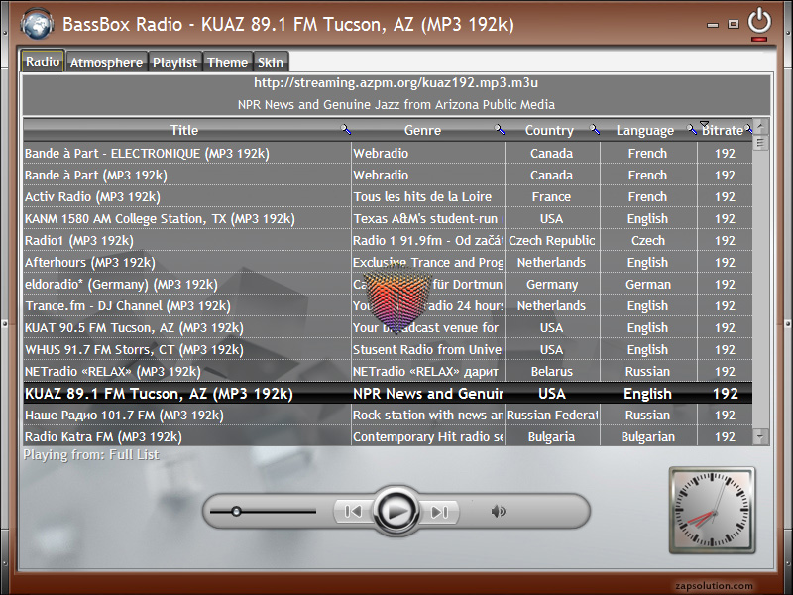Click the 'Texas A&M's student-run' genre cell
The image size is (793, 595).
[427, 218]
